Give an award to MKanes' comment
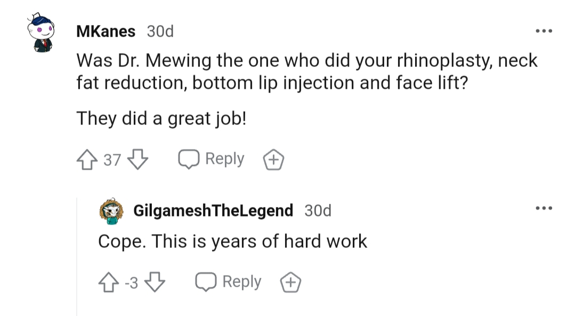 click(x=273, y=160)
